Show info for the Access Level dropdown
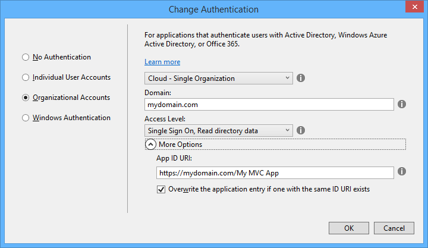 tap(301, 130)
